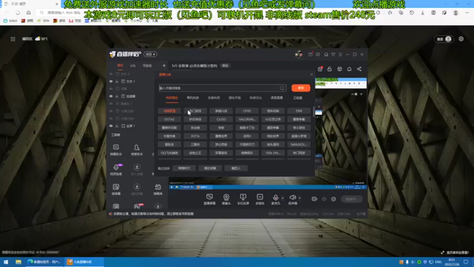Click the 修改 title edit button

225,66
